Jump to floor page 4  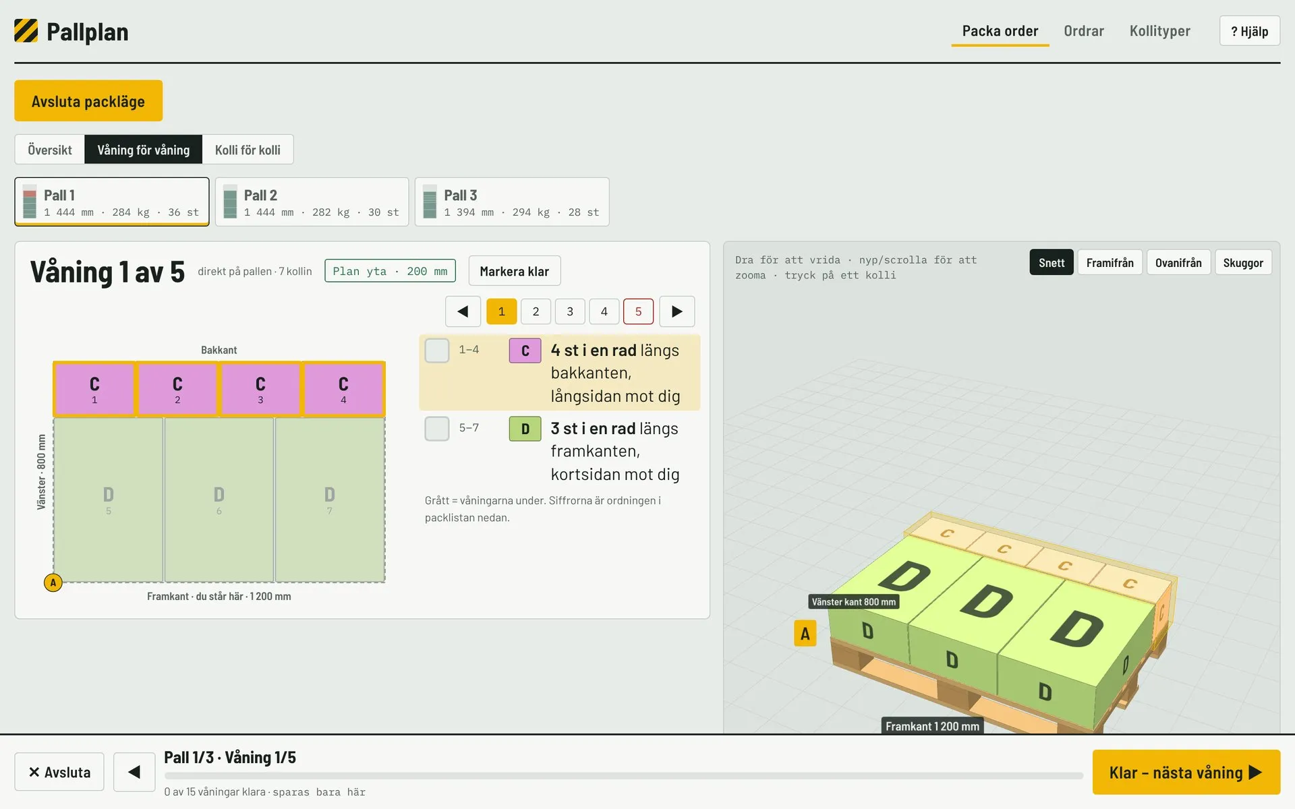coord(604,311)
